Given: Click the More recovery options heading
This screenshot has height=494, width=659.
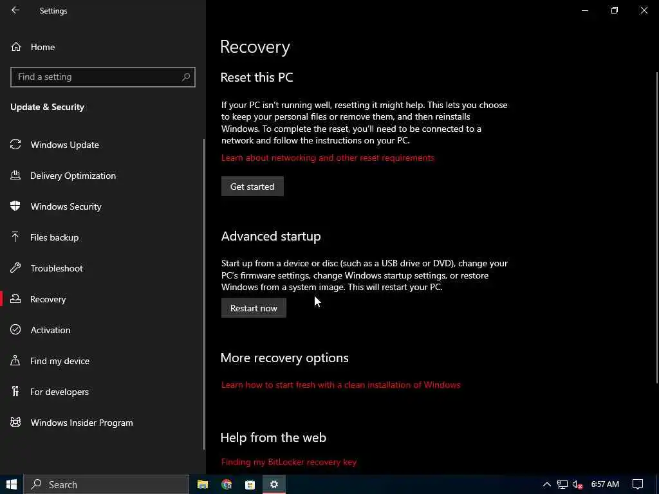Looking at the screenshot, I should tap(284, 358).
